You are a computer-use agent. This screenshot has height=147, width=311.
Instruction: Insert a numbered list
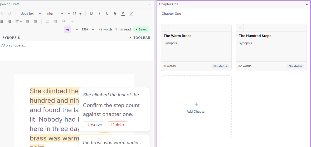click(10, 22)
